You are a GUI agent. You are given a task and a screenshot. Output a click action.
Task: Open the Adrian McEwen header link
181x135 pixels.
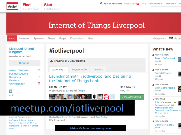click(113, 4)
